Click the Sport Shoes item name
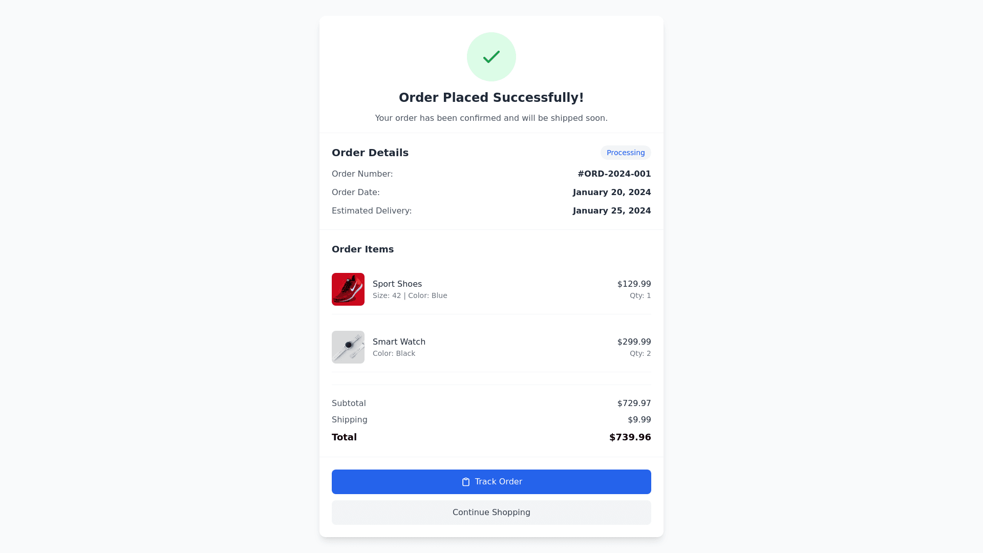 [x=397, y=284]
